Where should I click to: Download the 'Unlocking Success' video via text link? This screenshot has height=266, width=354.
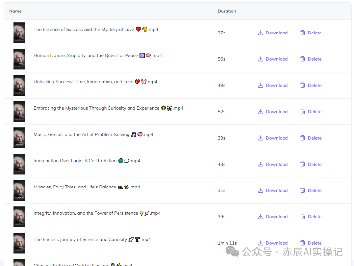277,85
